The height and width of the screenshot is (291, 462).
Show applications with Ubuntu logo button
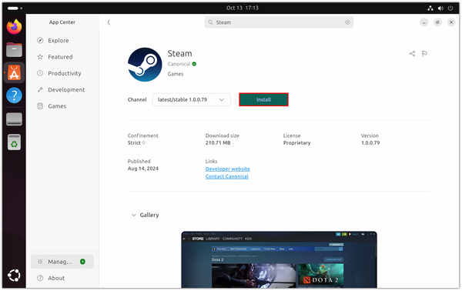pos(14,276)
